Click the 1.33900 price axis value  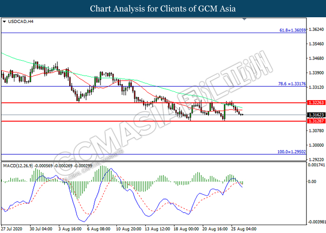316,73
